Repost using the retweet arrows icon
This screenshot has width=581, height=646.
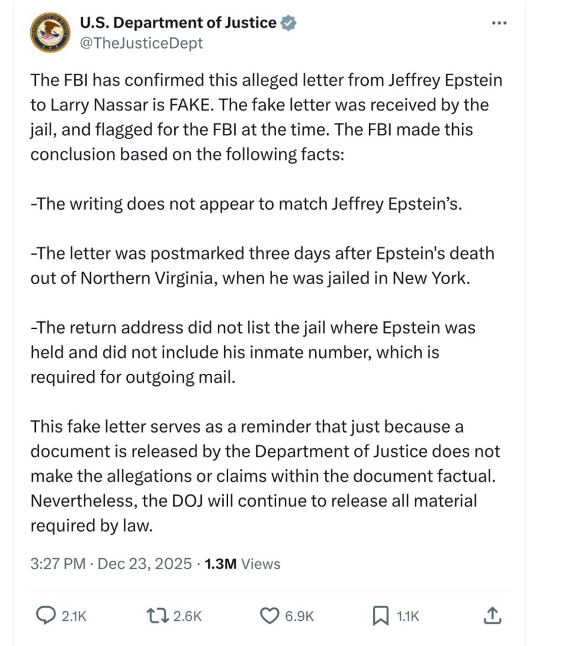[x=155, y=616]
